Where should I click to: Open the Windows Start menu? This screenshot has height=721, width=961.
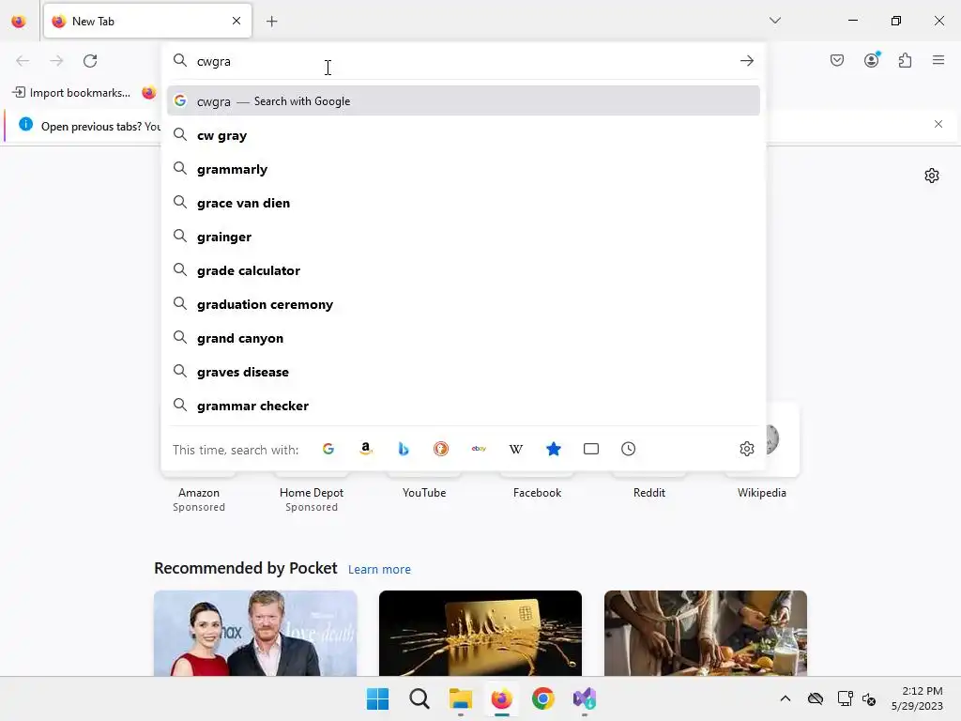click(377, 698)
